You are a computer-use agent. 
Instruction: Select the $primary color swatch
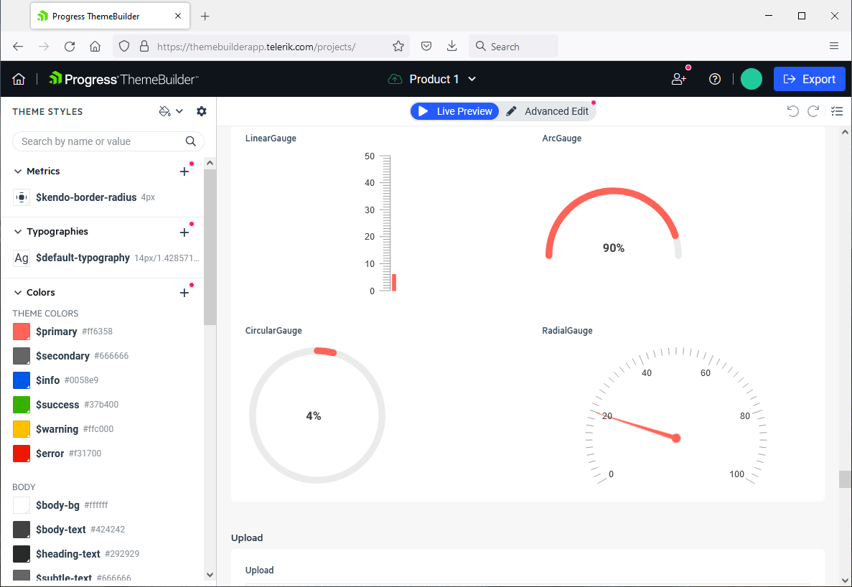(20, 331)
